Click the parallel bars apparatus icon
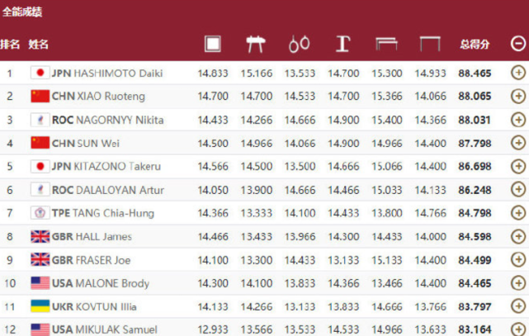This screenshot has height=336, width=529. click(x=386, y=44)
